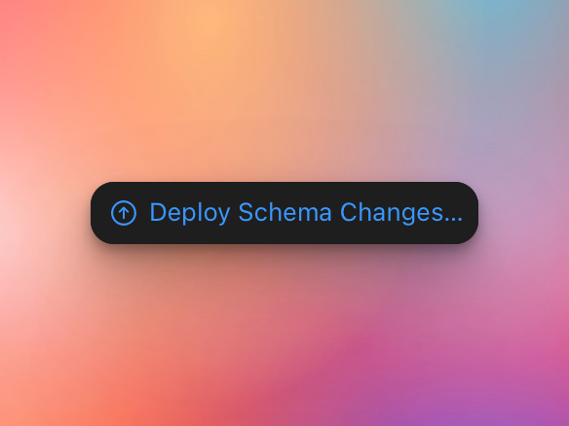Select the Deploy Schema Changes menu item
The image size is (569, 426).
(284, 213)
